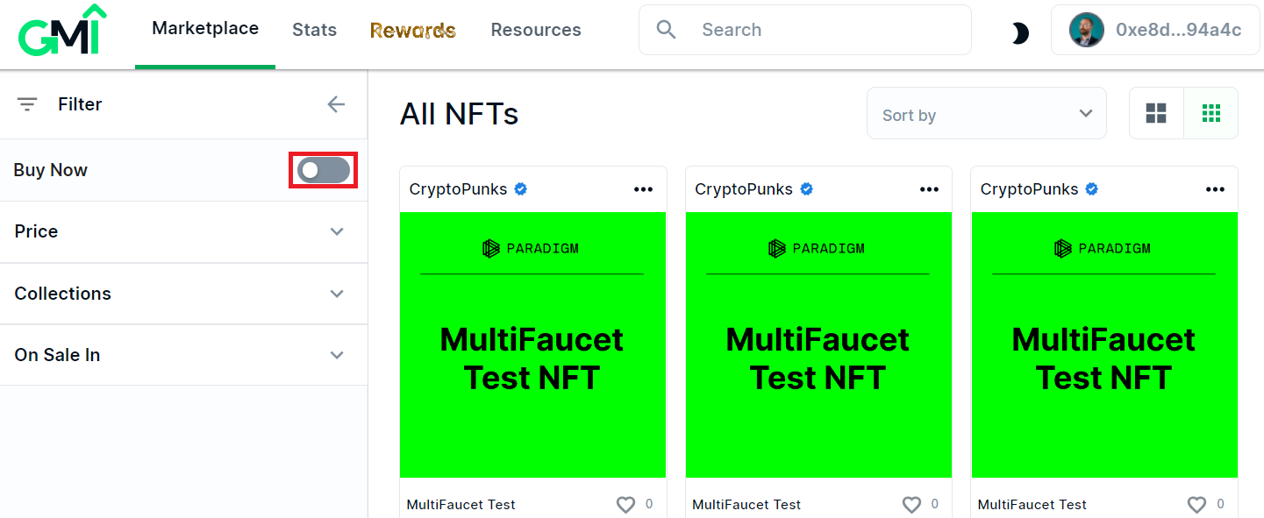Switch to large grid view

click(x=1156, y=113)
